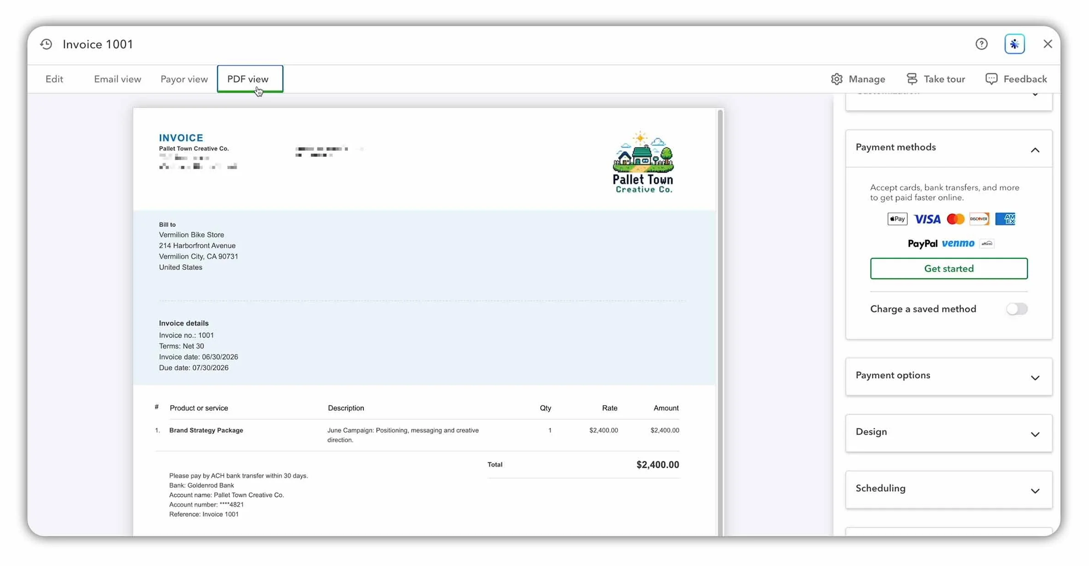Click the Product or service column header
Screen dimensions: 1089x566
point(199,408)
